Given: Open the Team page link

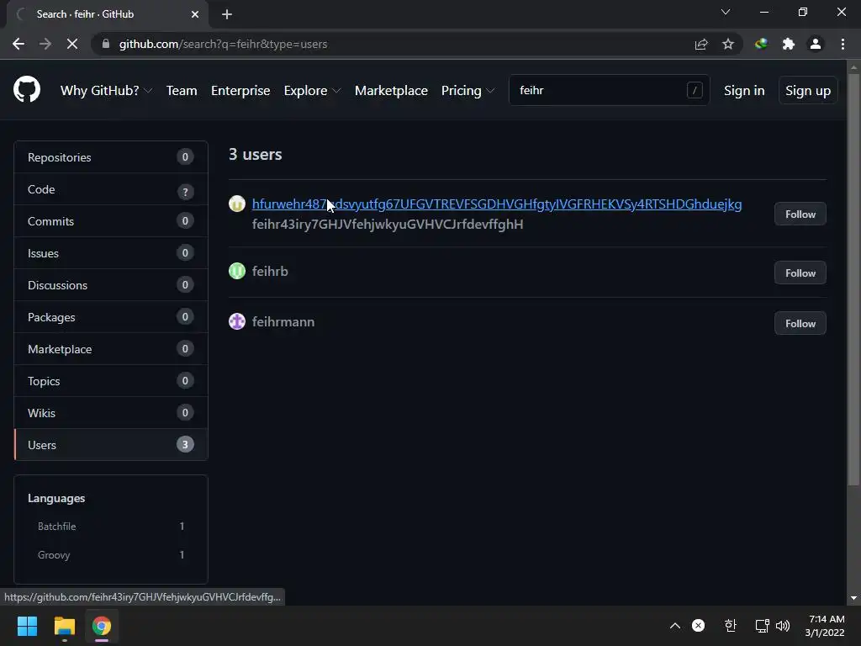Looking at the screenshot, I should (182, 90).
